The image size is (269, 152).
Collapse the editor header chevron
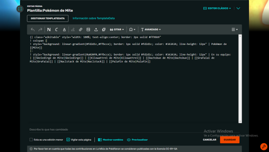[238, 8]
